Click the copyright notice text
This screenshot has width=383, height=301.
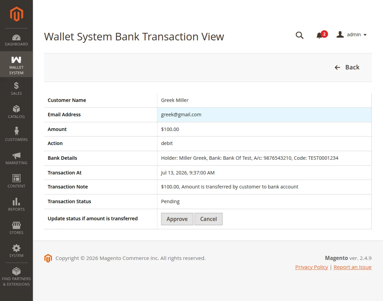pyautogui.click(x=130, y=258)
